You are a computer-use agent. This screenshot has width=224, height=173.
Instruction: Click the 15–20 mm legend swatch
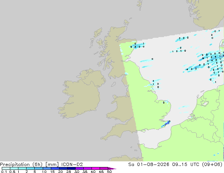pyautogui.click(x=55, y=168)
